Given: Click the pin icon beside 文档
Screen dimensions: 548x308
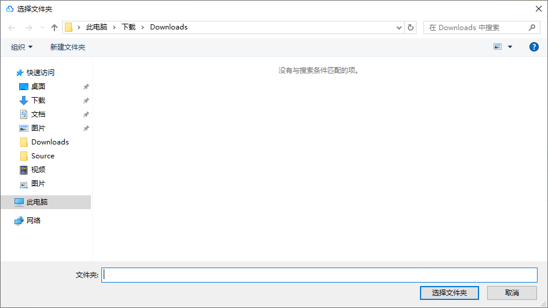Looking at the screenshot, I should [86, 114].
